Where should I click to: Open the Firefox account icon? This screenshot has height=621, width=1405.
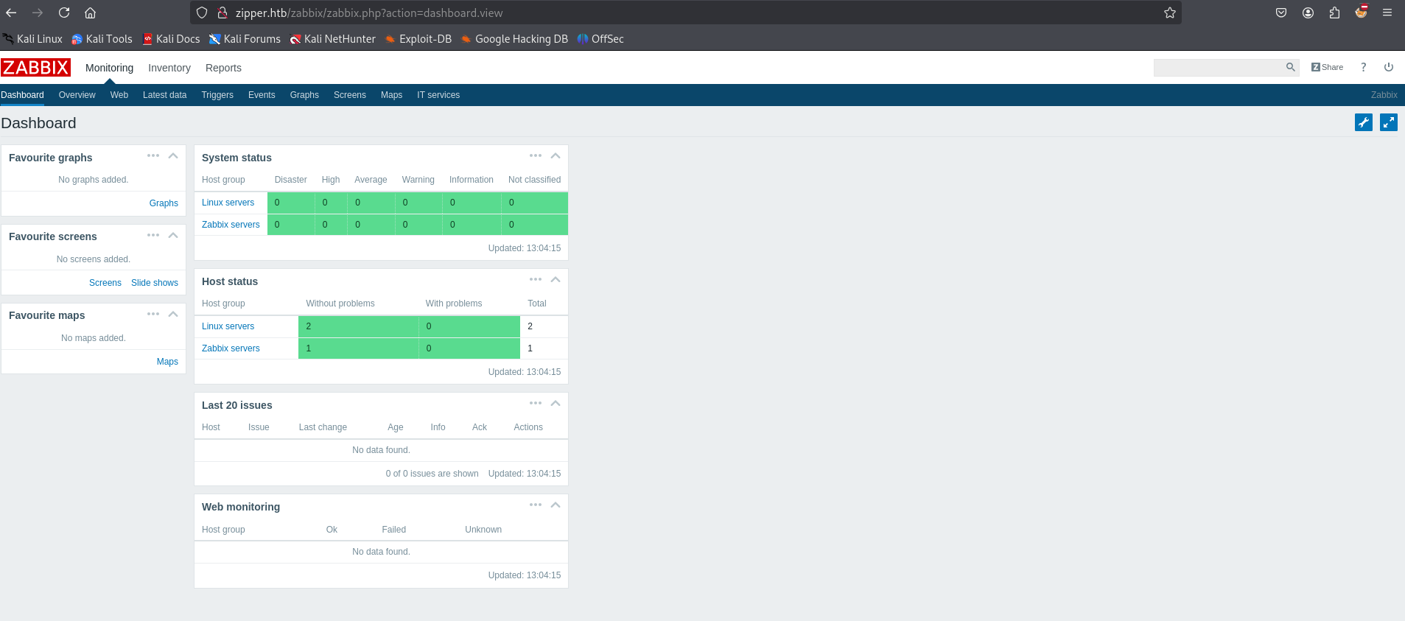[x=1308, y=13]
